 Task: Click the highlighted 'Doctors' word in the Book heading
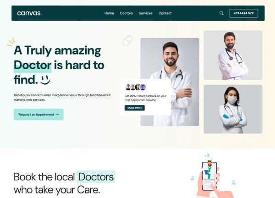click(96, 177)
